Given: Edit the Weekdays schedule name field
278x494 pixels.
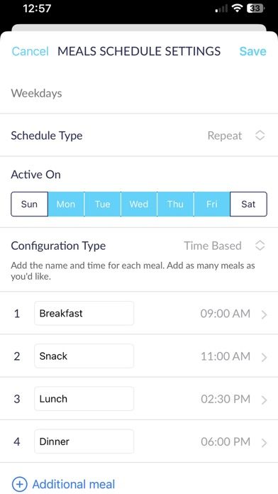Looking at the screenshot, I should point(139,93).
